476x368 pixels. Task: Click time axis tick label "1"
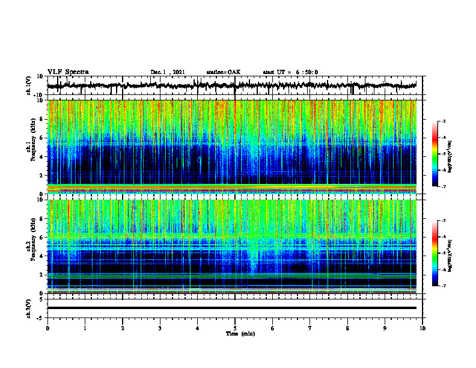pos(85,328)
